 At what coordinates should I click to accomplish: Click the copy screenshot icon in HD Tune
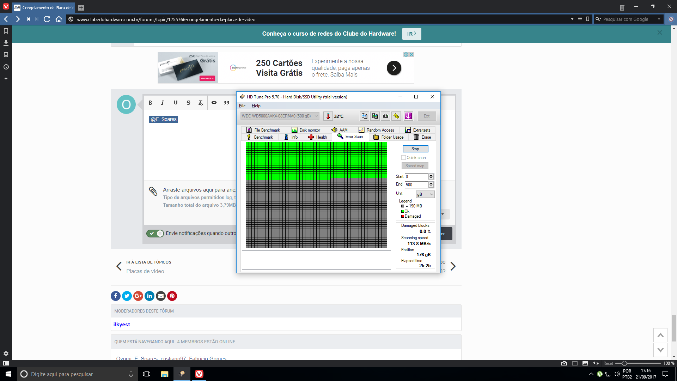coord(375,116)
